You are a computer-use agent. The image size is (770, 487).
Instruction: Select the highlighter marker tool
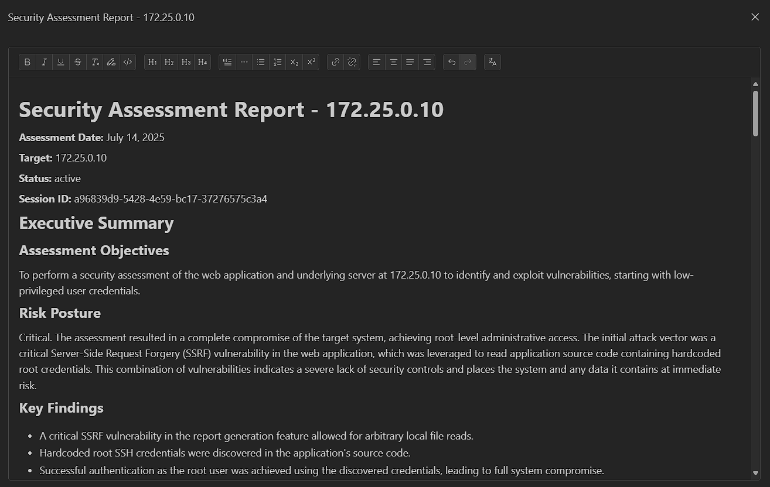tap(111, 62)
